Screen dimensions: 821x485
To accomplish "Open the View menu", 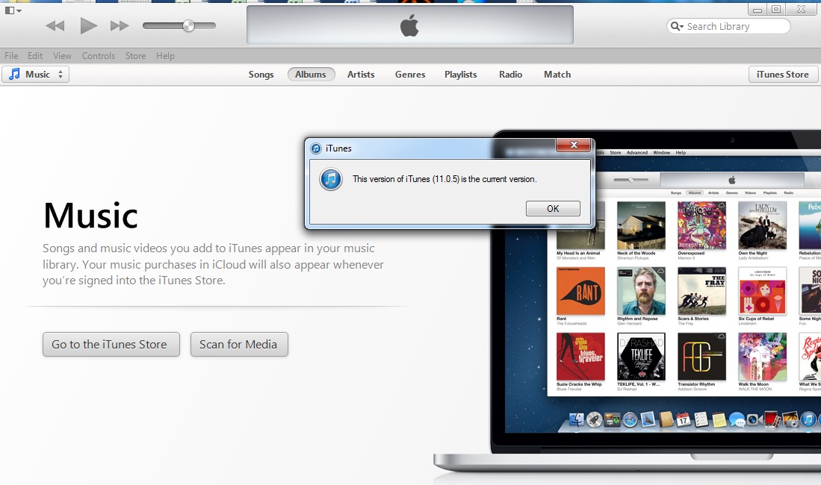I will pyautogui.click(x=62, y=55).
